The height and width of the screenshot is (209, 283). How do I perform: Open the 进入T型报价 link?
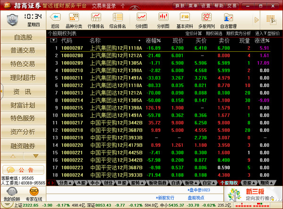click(267, 33)
